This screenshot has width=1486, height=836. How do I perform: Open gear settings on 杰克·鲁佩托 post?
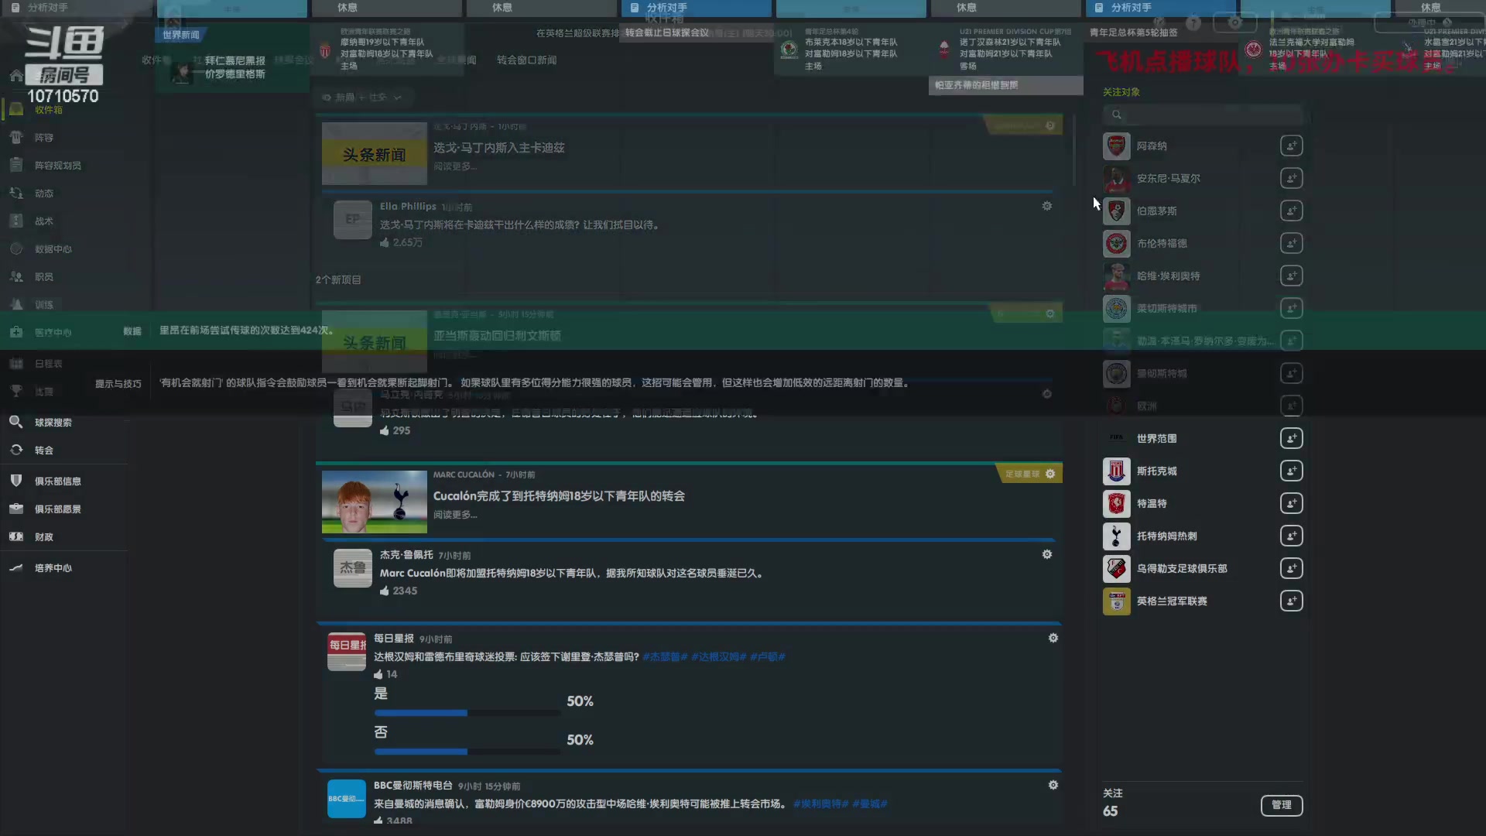coord(1046,554)
